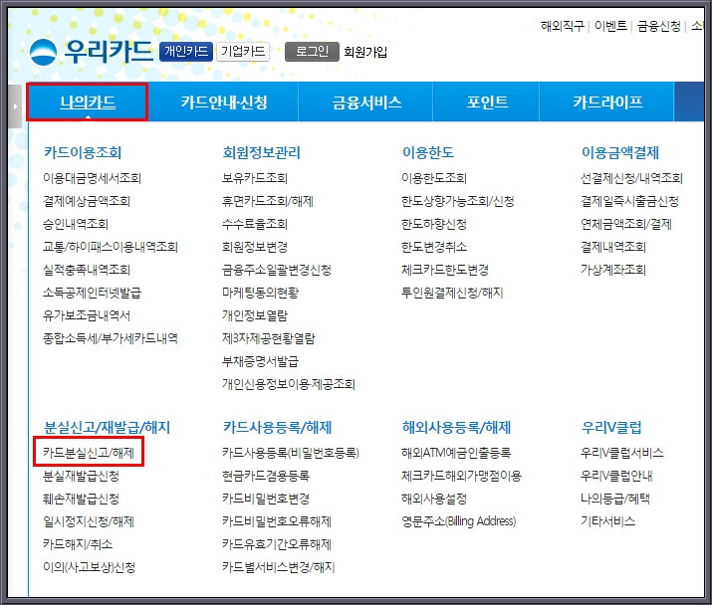Expand the left side panel arrow

click(15, 106)
